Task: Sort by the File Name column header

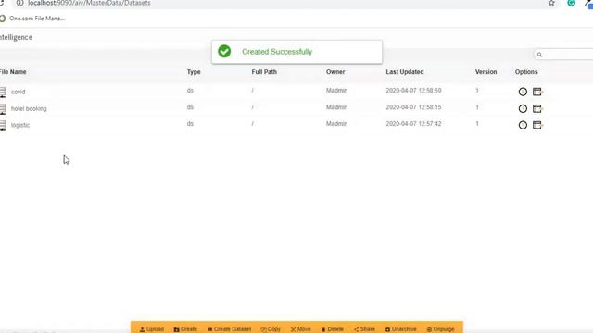Action: pyautogui.click(x=13, y=72)
